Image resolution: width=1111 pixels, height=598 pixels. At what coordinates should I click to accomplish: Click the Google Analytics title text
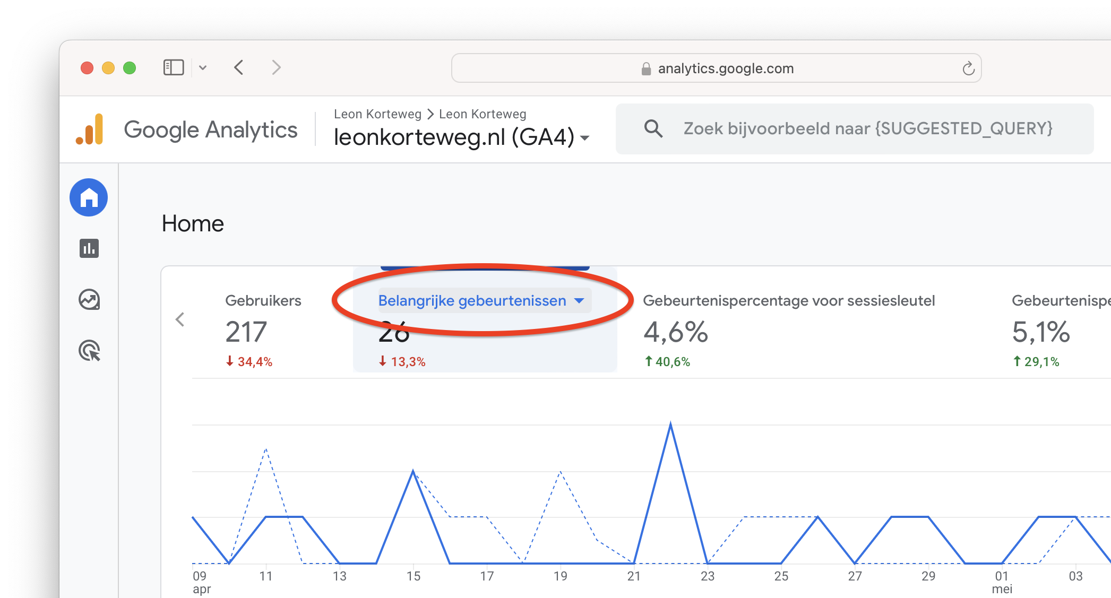(x=211, y=130)
